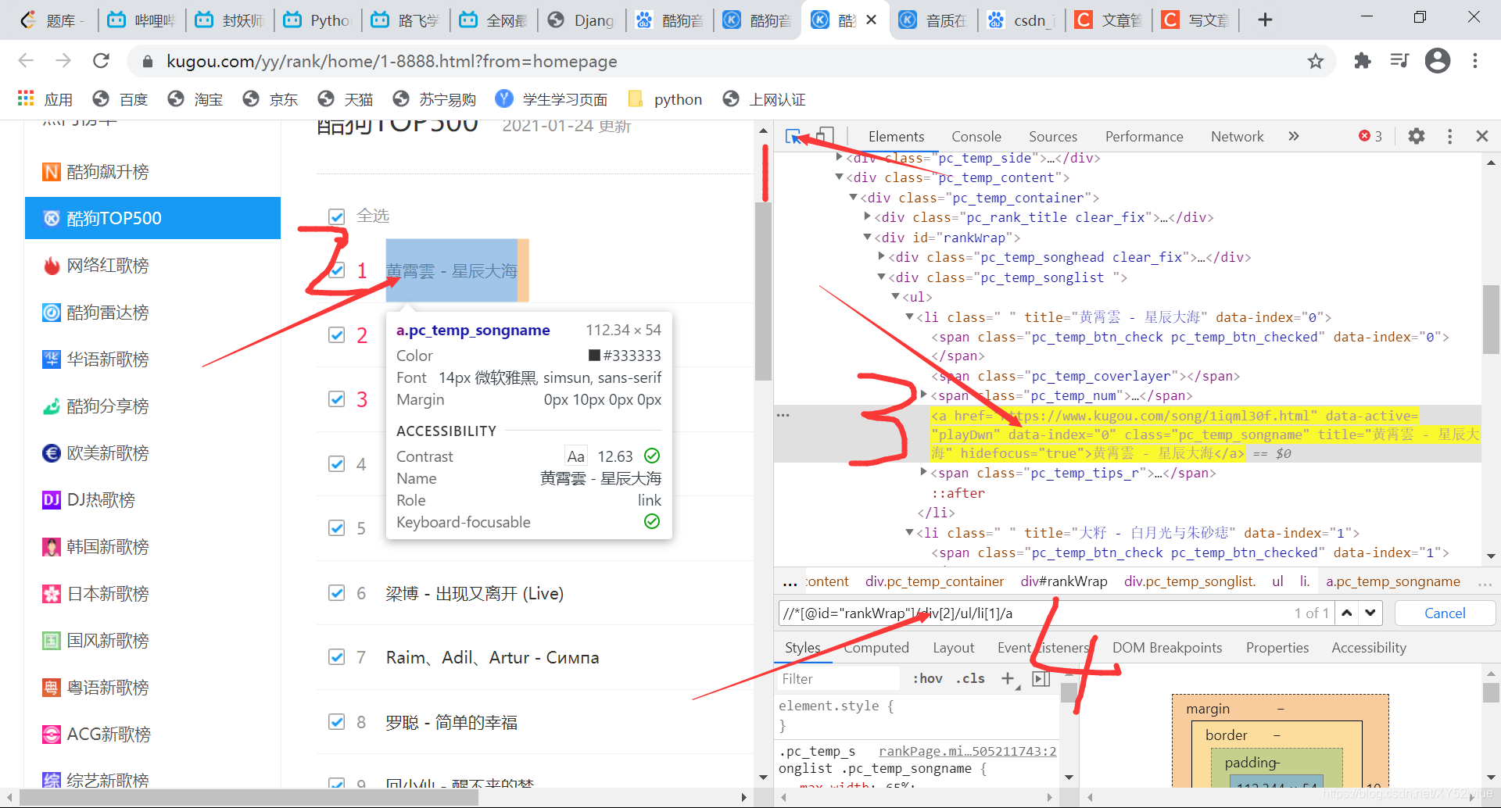
Task: Uncheck song number 2 checkbox
Action: click(337, 335)
